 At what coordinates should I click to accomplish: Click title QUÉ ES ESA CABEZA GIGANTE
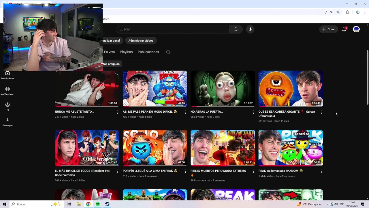(287, 114)
